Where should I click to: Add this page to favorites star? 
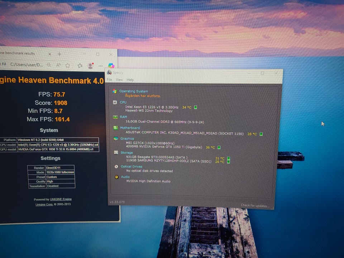pos(68,65)
